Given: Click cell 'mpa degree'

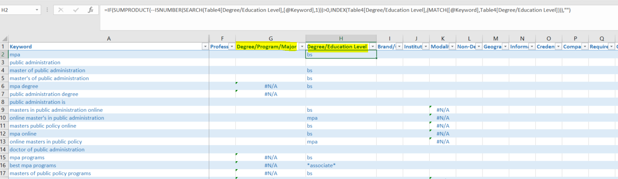Looking at the screenshot, I should [x=109, y=86].
